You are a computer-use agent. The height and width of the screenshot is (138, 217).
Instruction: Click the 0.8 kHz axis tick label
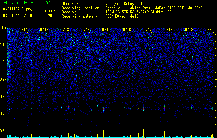click(x=3, y=97)
